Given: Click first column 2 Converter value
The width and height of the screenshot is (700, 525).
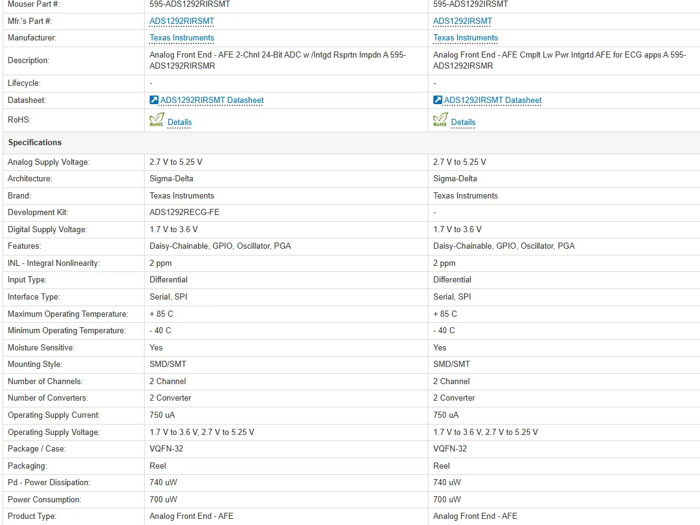Looking at the screenshot, I should click(x=170, y=398).
